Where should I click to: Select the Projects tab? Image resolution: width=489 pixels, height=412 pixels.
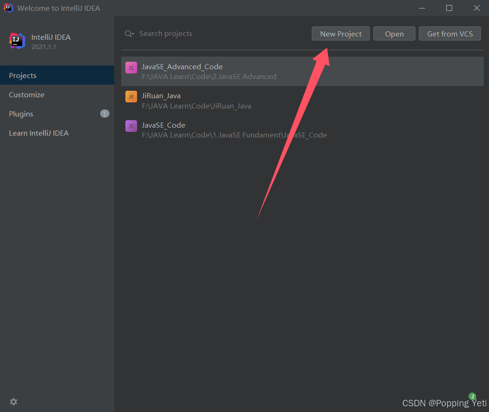[57, 75]
